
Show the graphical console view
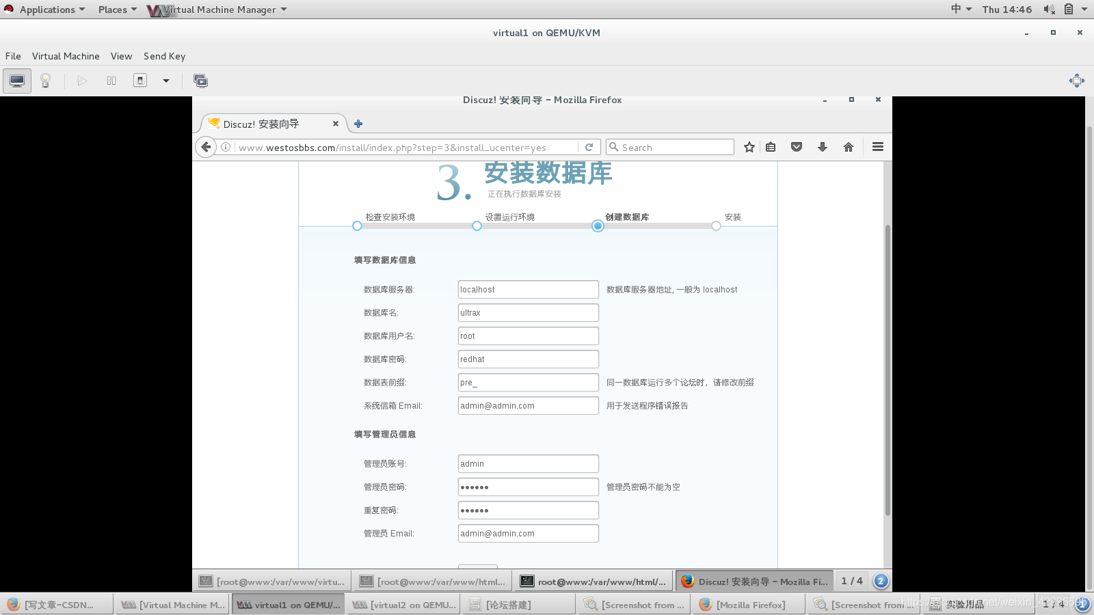[x=17, y=81]
